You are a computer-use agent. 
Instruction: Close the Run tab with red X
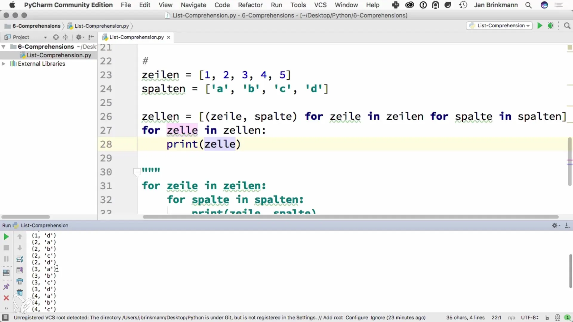pyautogui.click(x=6, y=298)
